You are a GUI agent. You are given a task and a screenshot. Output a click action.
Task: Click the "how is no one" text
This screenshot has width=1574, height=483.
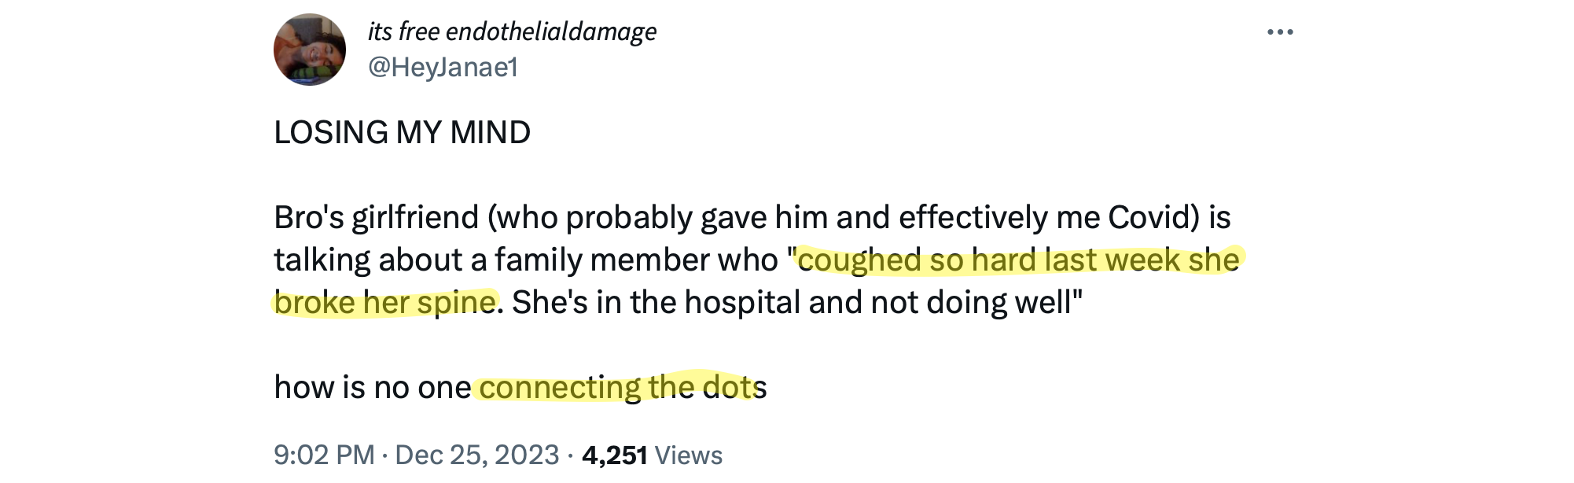point(372,387)
